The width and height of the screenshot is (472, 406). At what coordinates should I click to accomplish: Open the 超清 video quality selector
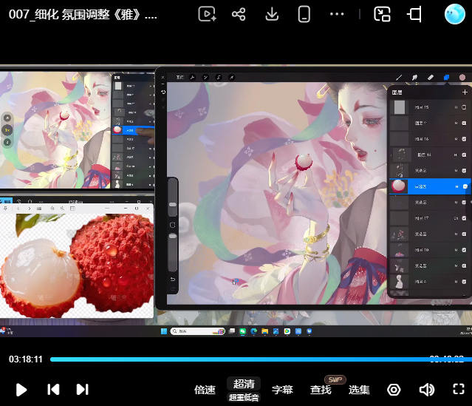[244, 384]
